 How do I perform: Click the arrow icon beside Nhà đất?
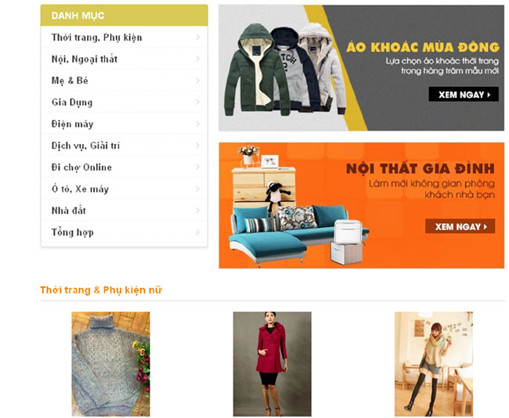(197, 211)
